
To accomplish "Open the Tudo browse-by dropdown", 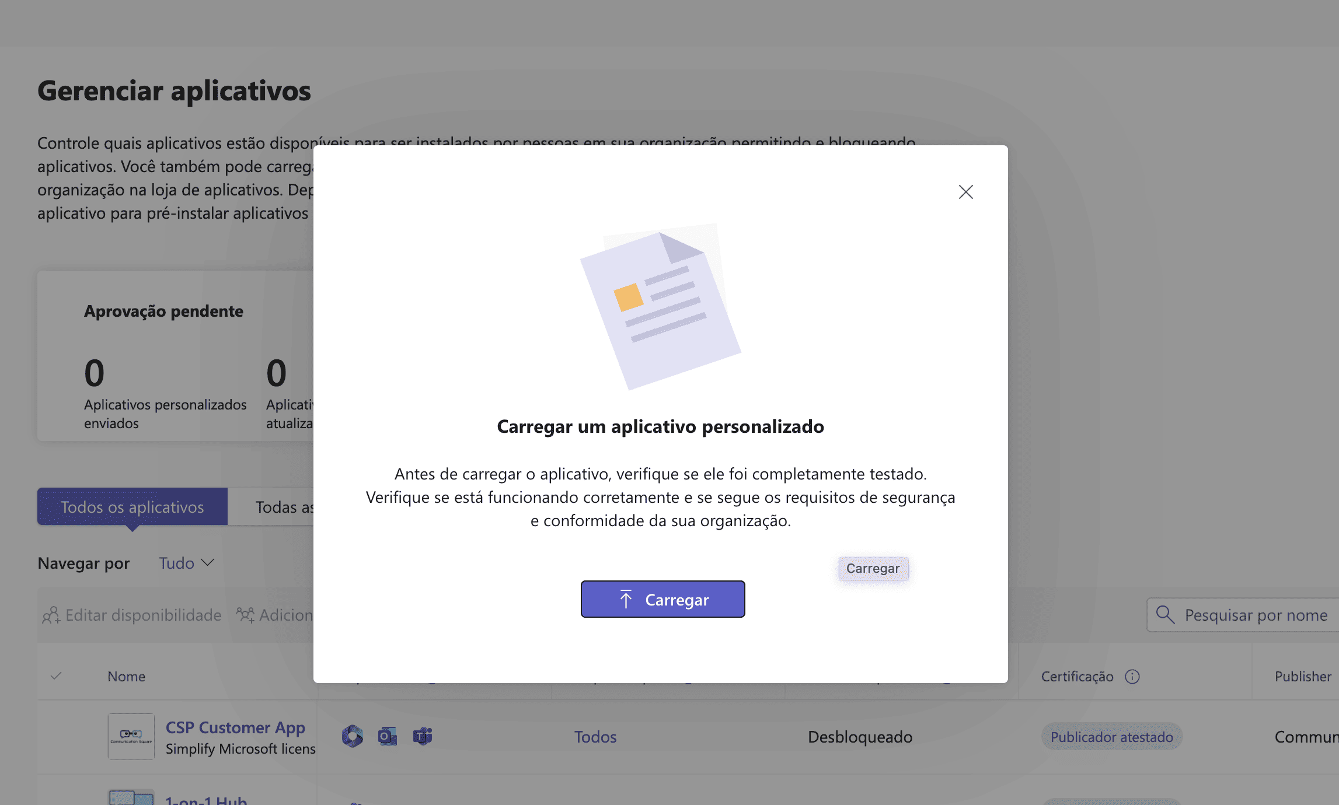I will (187, 563).
